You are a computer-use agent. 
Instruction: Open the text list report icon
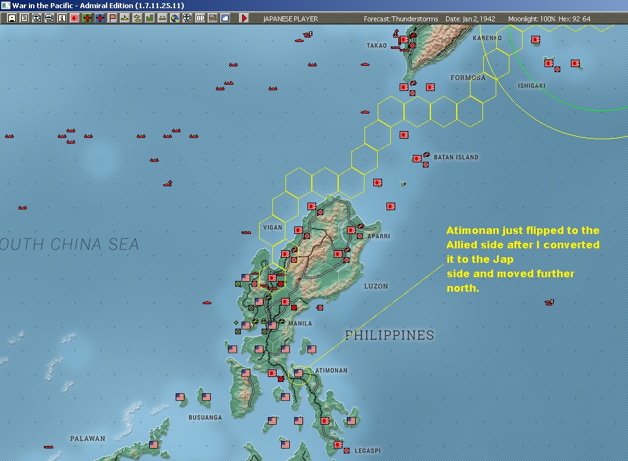[24, 18]
